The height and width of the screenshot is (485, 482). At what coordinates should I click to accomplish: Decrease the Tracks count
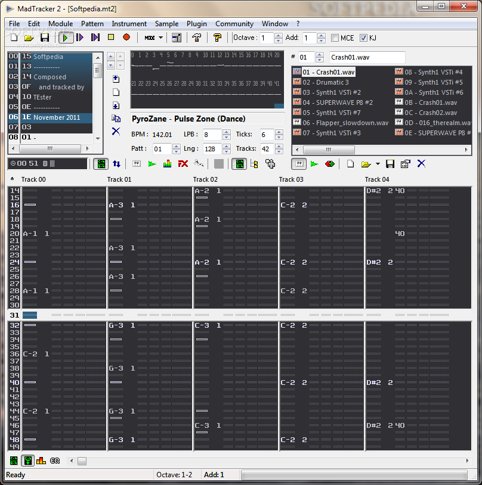click(x=279, y=151)
